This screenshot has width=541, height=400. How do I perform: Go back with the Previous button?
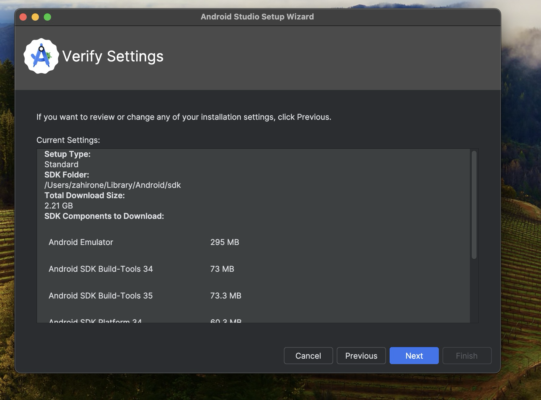click(x=361, y=356)
